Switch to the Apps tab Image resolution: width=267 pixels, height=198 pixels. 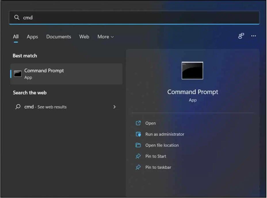[x=32, y=37]
